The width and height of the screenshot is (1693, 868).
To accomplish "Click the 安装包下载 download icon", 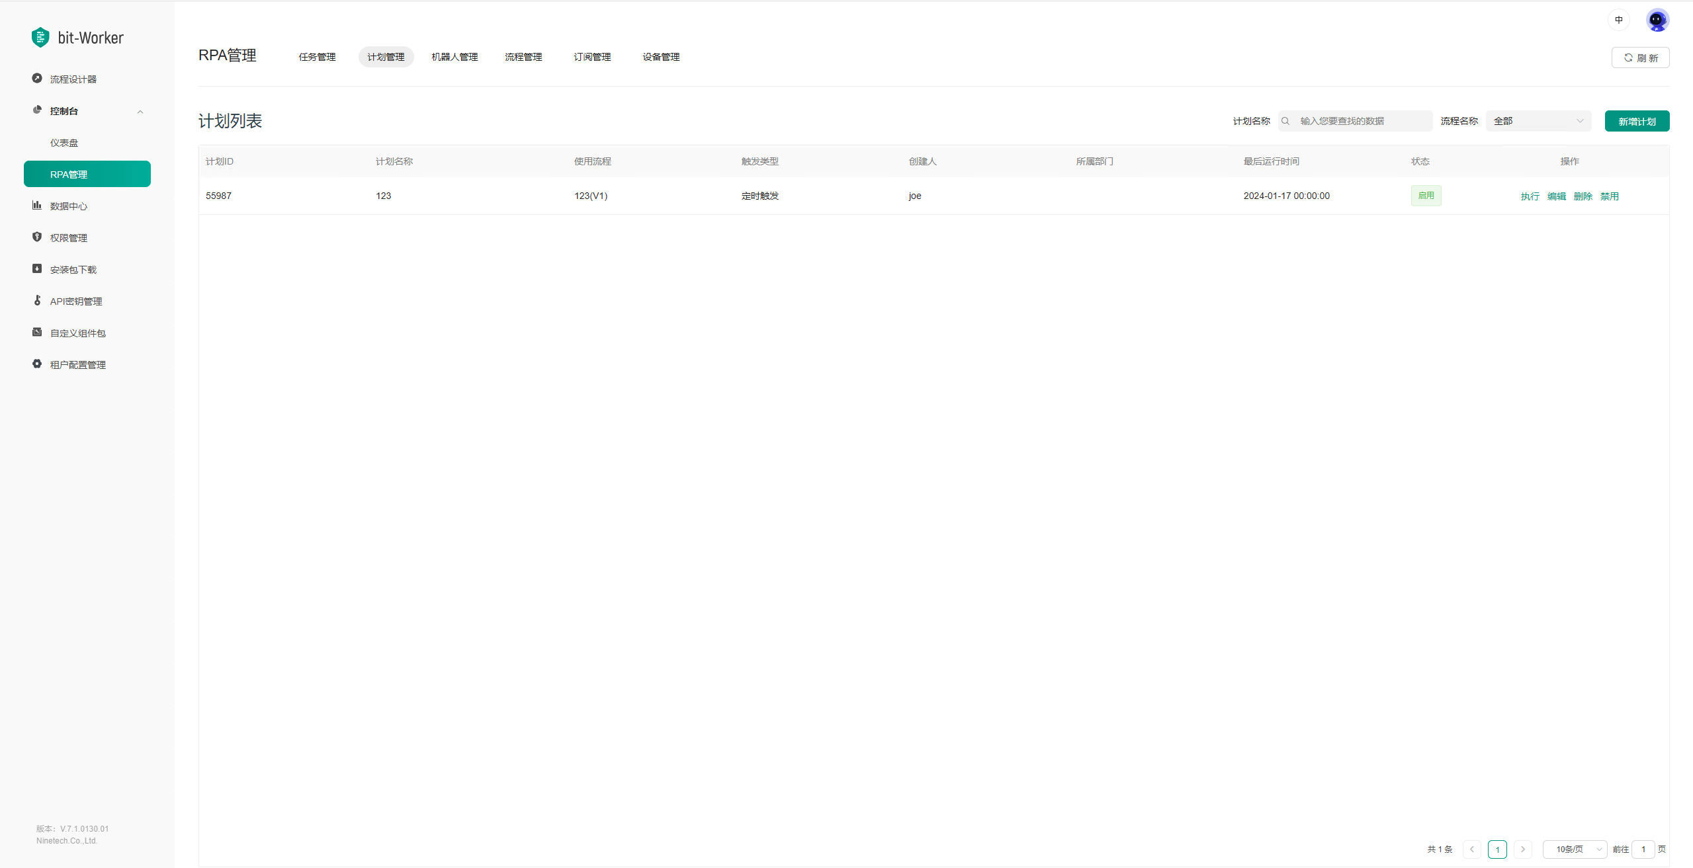I will point(37,269).
